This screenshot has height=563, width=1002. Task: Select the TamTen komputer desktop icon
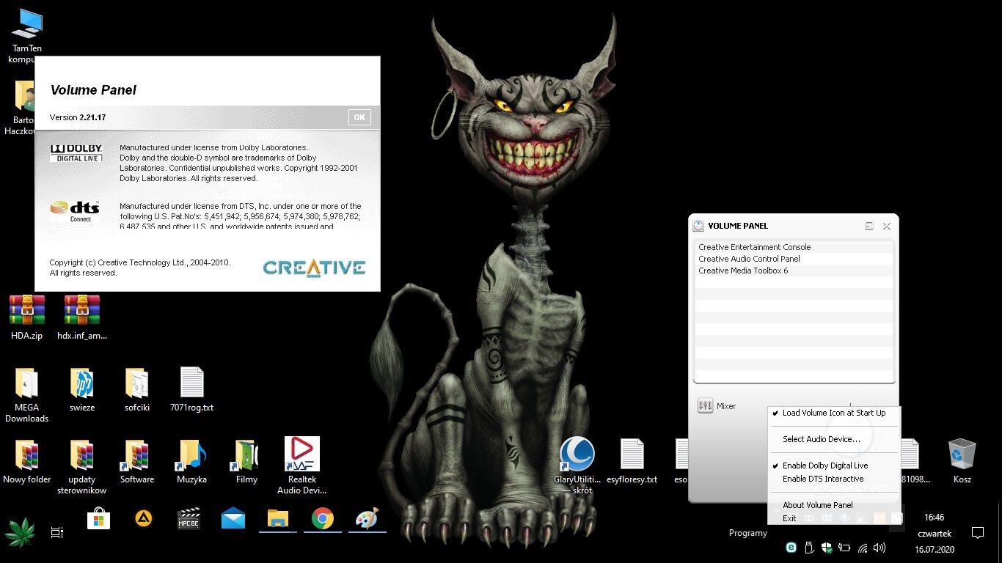(x=27, y=35)
